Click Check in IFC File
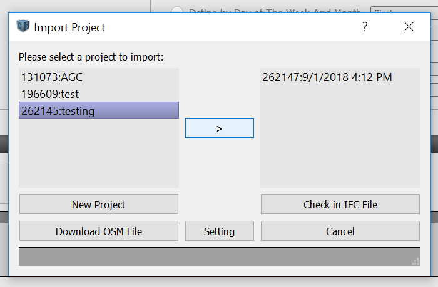 (x=340, y=204)
